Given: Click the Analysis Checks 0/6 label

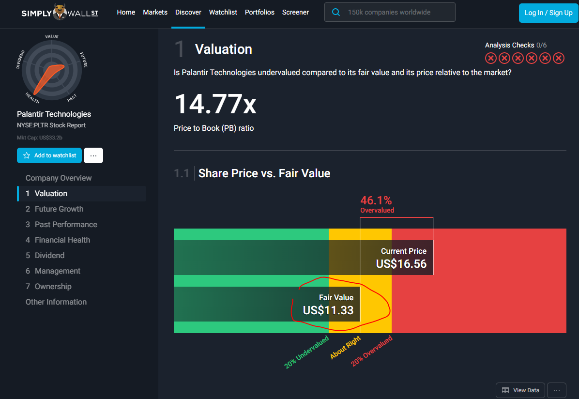Looking at the screenshot, I should click(516, 45).
